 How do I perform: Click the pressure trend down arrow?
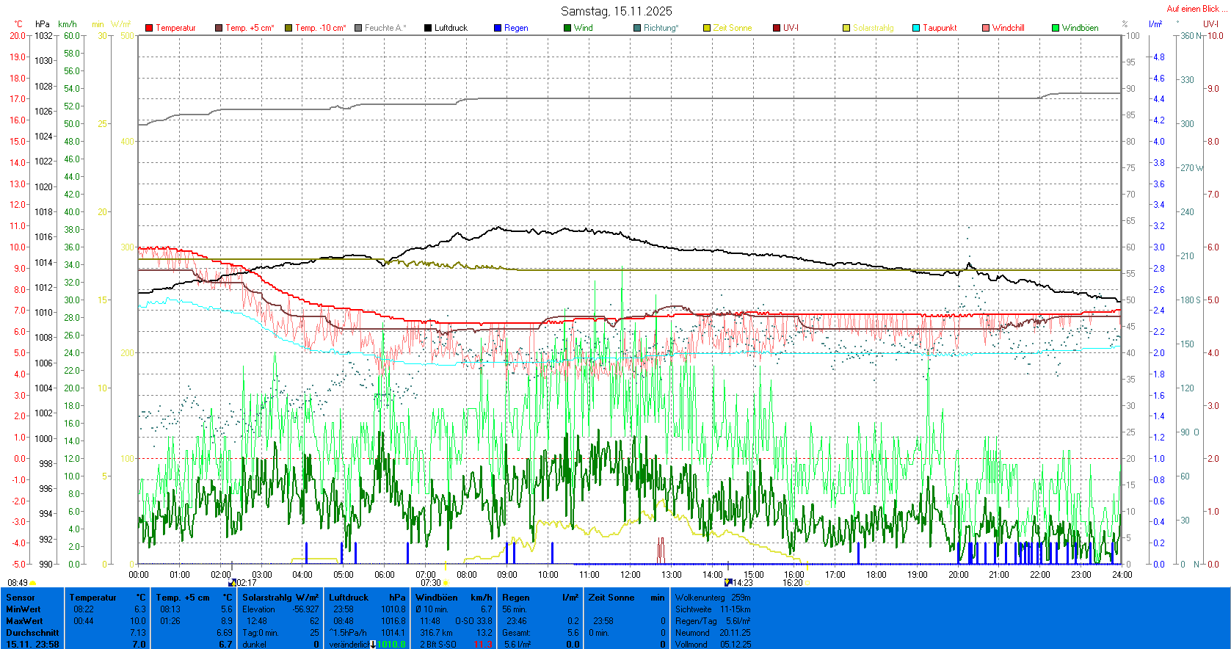pyautogui.click(x=373, y=645)
